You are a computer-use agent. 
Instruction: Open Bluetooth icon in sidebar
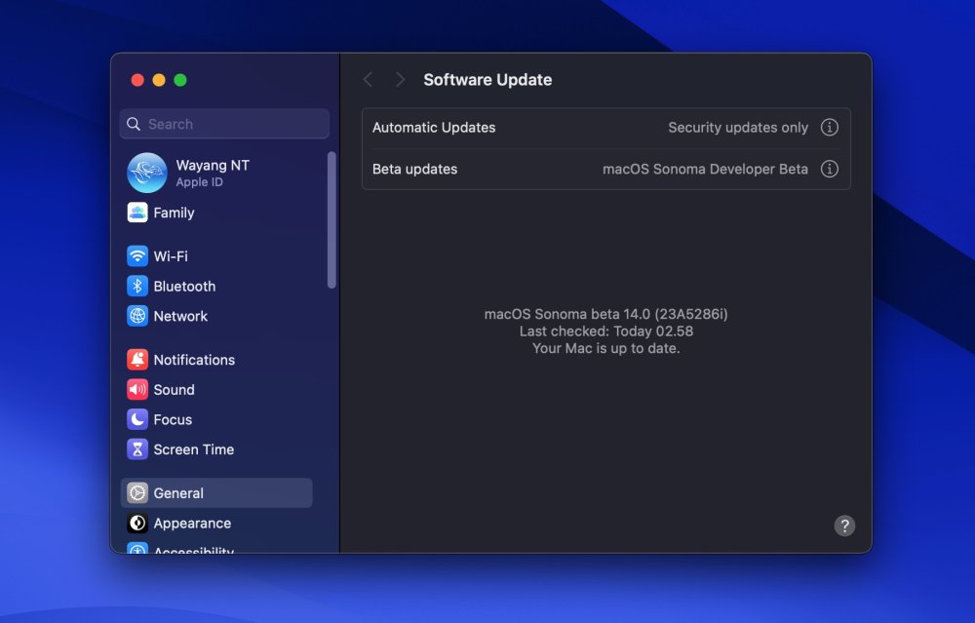click(x=137, y=286)
